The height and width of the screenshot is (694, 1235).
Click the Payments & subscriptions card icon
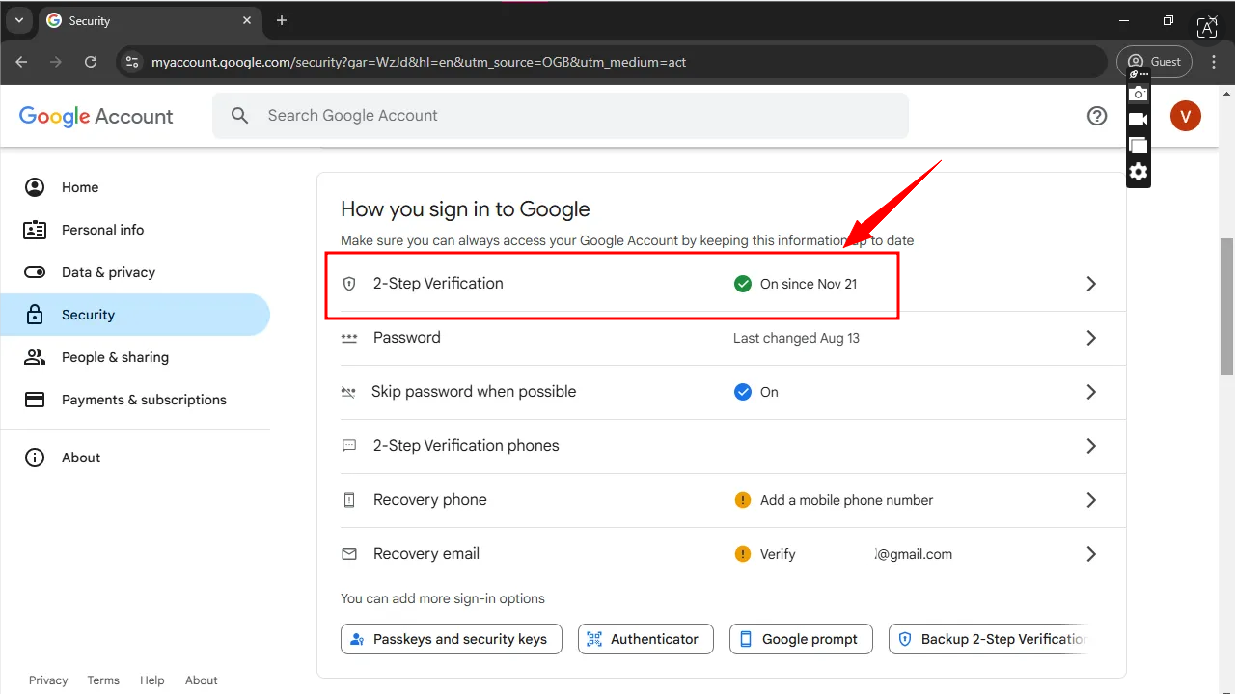[35, 400]
